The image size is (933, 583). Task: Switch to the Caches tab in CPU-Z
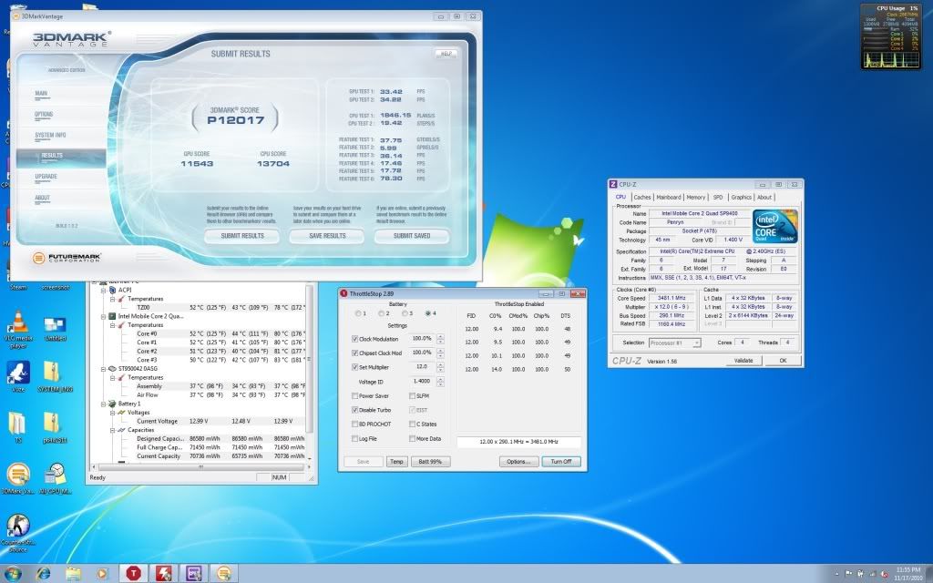click(x=642, y=197)
